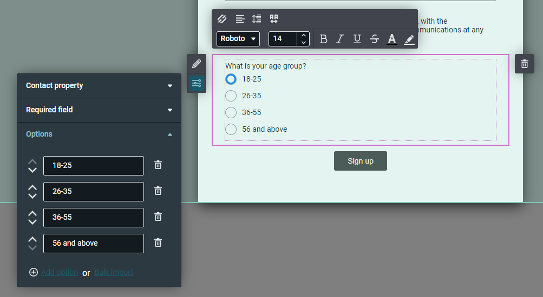The image size is (543, 297).
Task: Select the 56 and above radio button
Action: pyautogui.click(x=231, y=129)
